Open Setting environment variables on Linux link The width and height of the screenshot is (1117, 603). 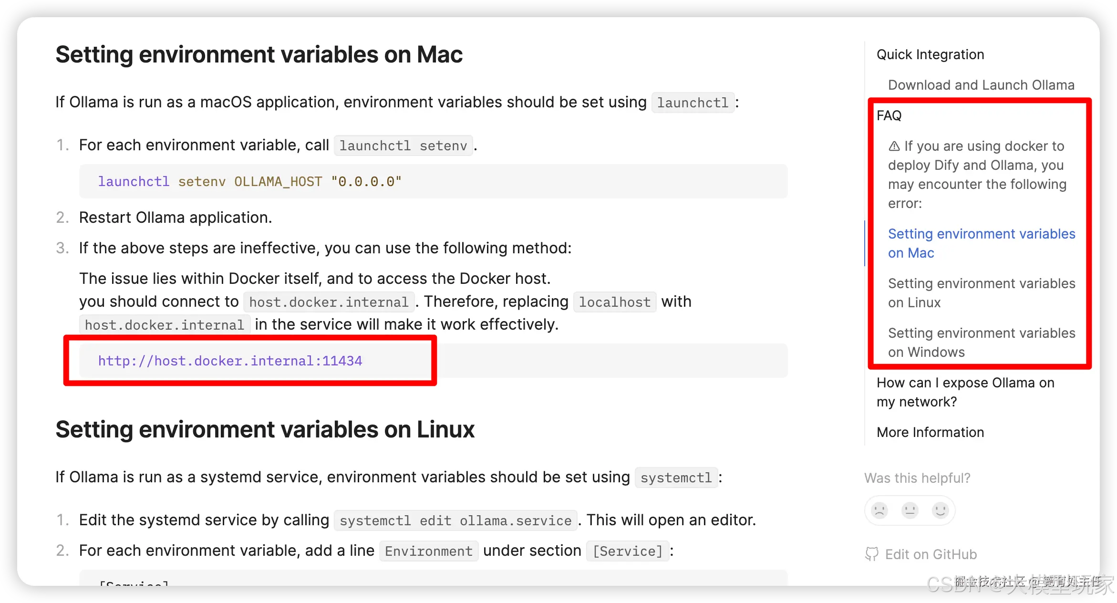tap(982, 293)
